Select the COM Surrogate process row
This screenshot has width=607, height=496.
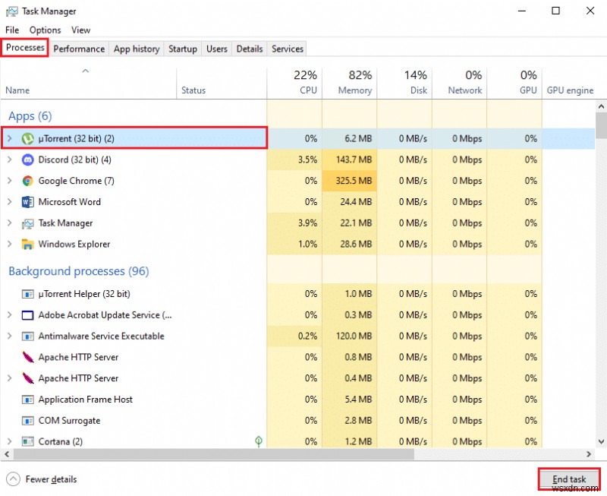(x=297, y=421)
